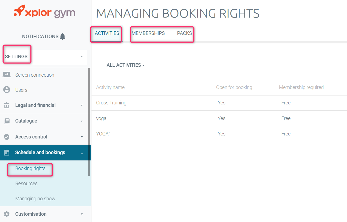The width and height of the screenshot is (347, 222).
Task: Click the Membership required column header
Action: (301, 87)
